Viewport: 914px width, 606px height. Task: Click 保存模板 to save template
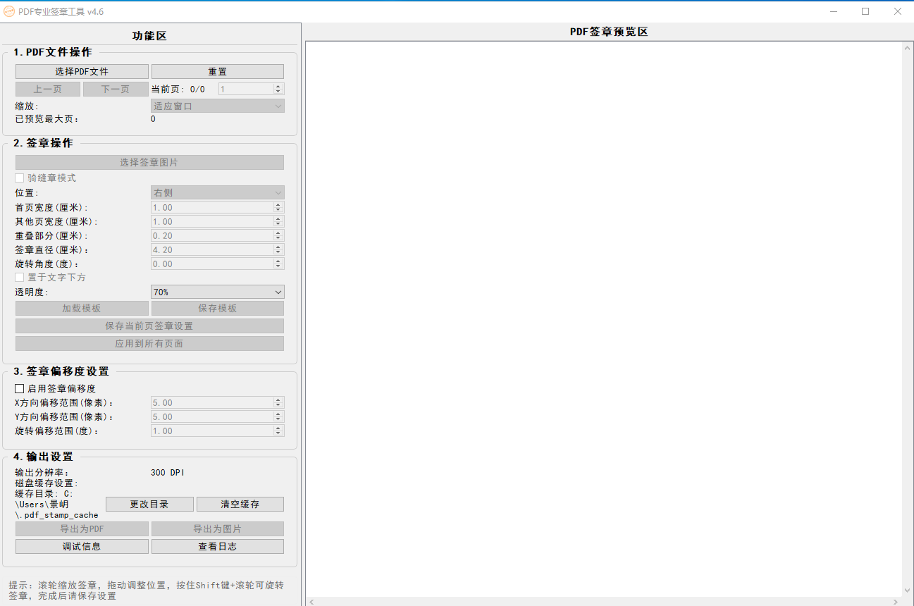217,308
